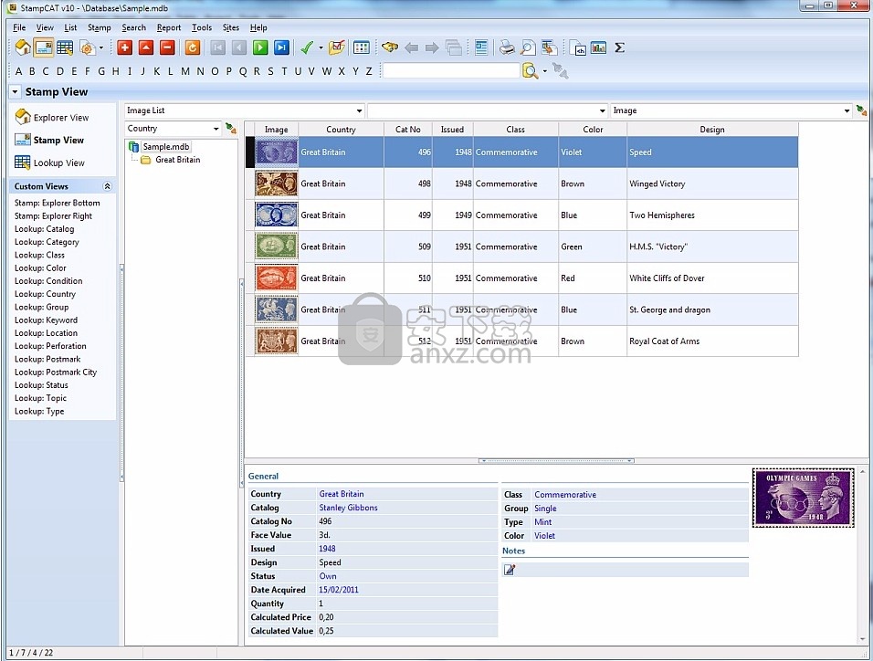
Task: Filter stamps by letter M
Action: coord(185,71)
